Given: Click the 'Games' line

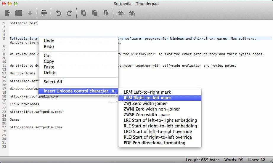Looking at the screenshot, I should tap(15, 120).
